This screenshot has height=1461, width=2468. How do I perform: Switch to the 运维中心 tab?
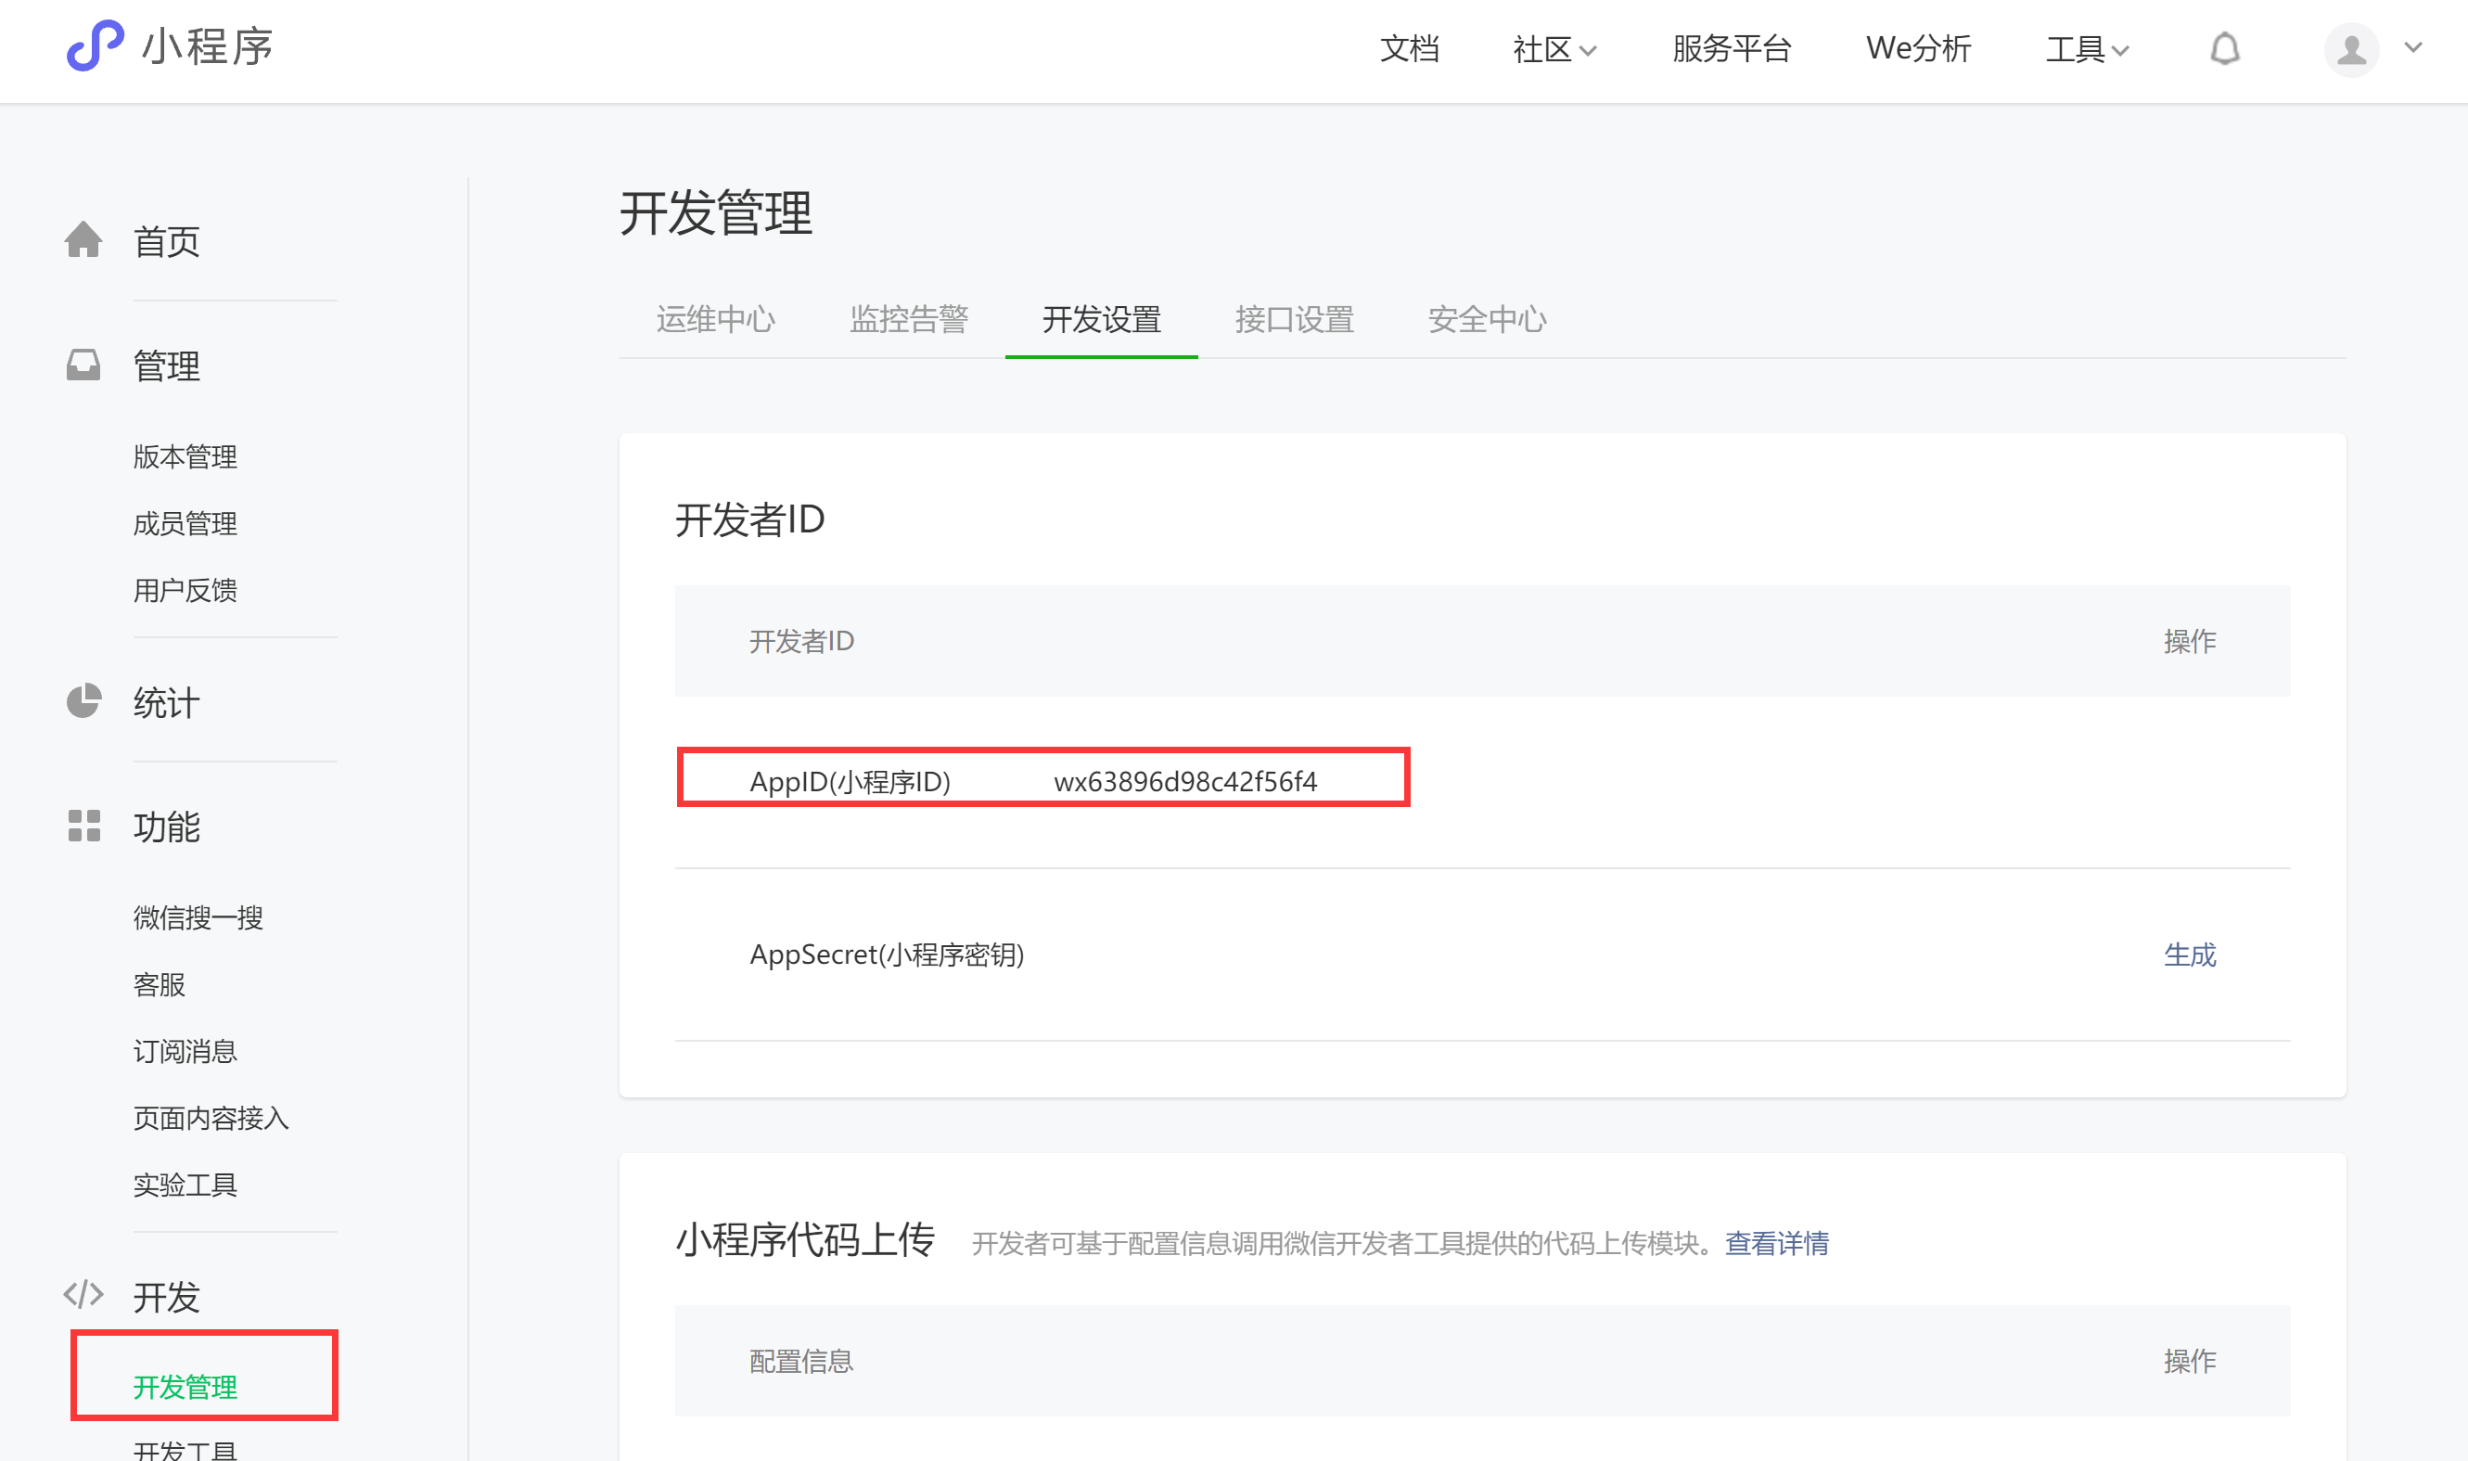click(715, 319)
